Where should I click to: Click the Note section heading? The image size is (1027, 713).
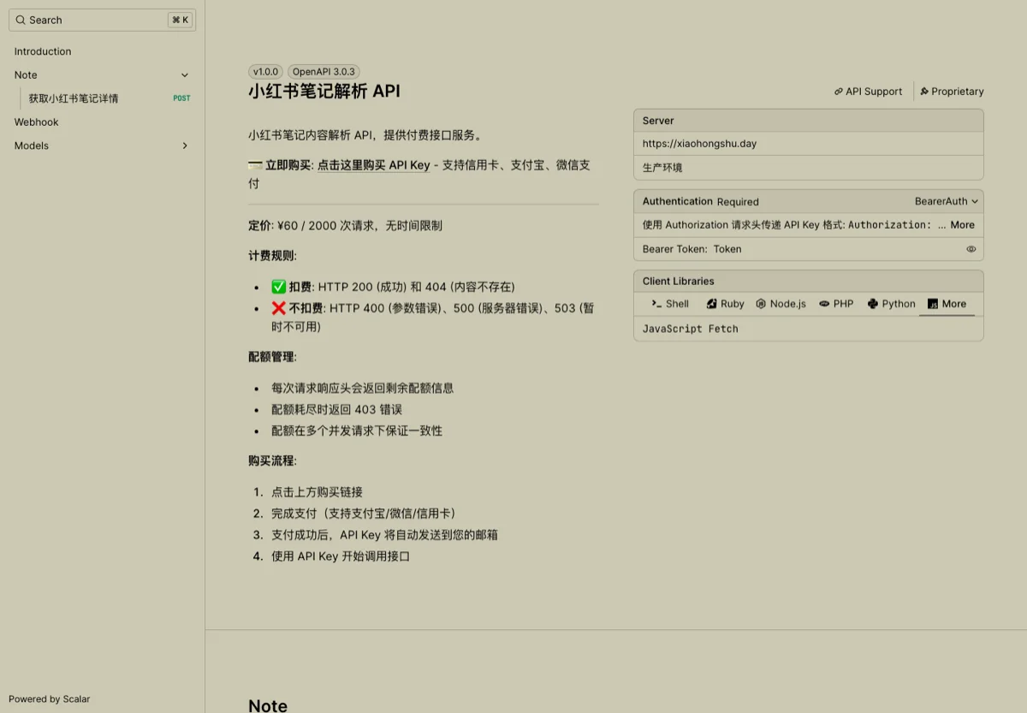coord(268,705)
